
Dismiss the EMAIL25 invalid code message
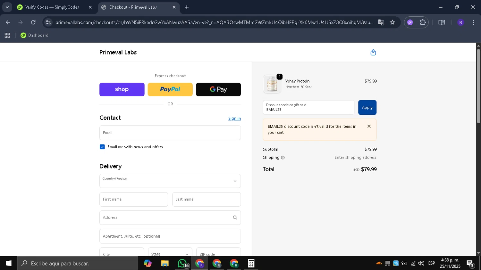tap(369, 126)
